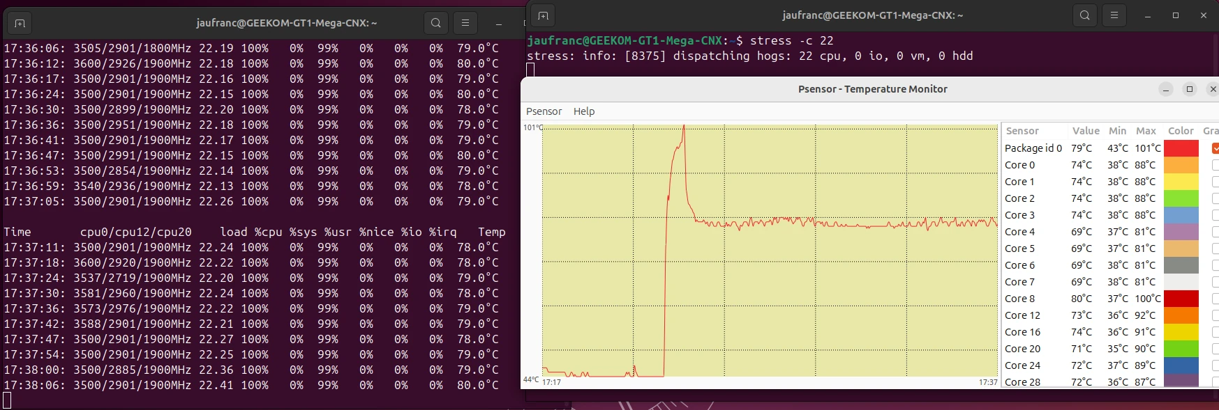The image size is (1219, 410).
Task: Select the Core 7 sensor name
Action: tap(1019, 282)
